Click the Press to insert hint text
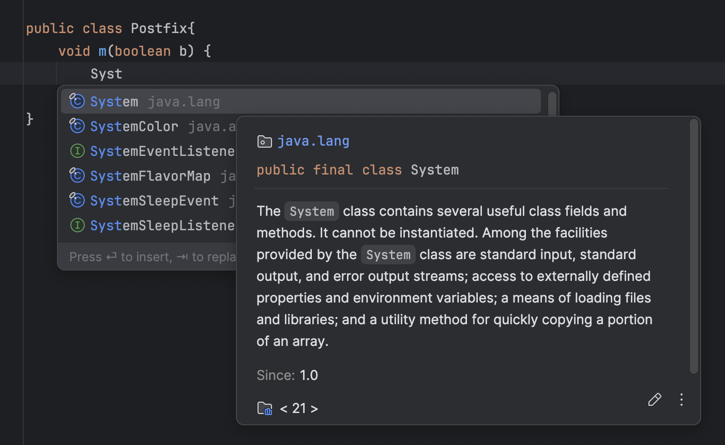725x445 pixels. pyautogui.click(x=129, y=257)
